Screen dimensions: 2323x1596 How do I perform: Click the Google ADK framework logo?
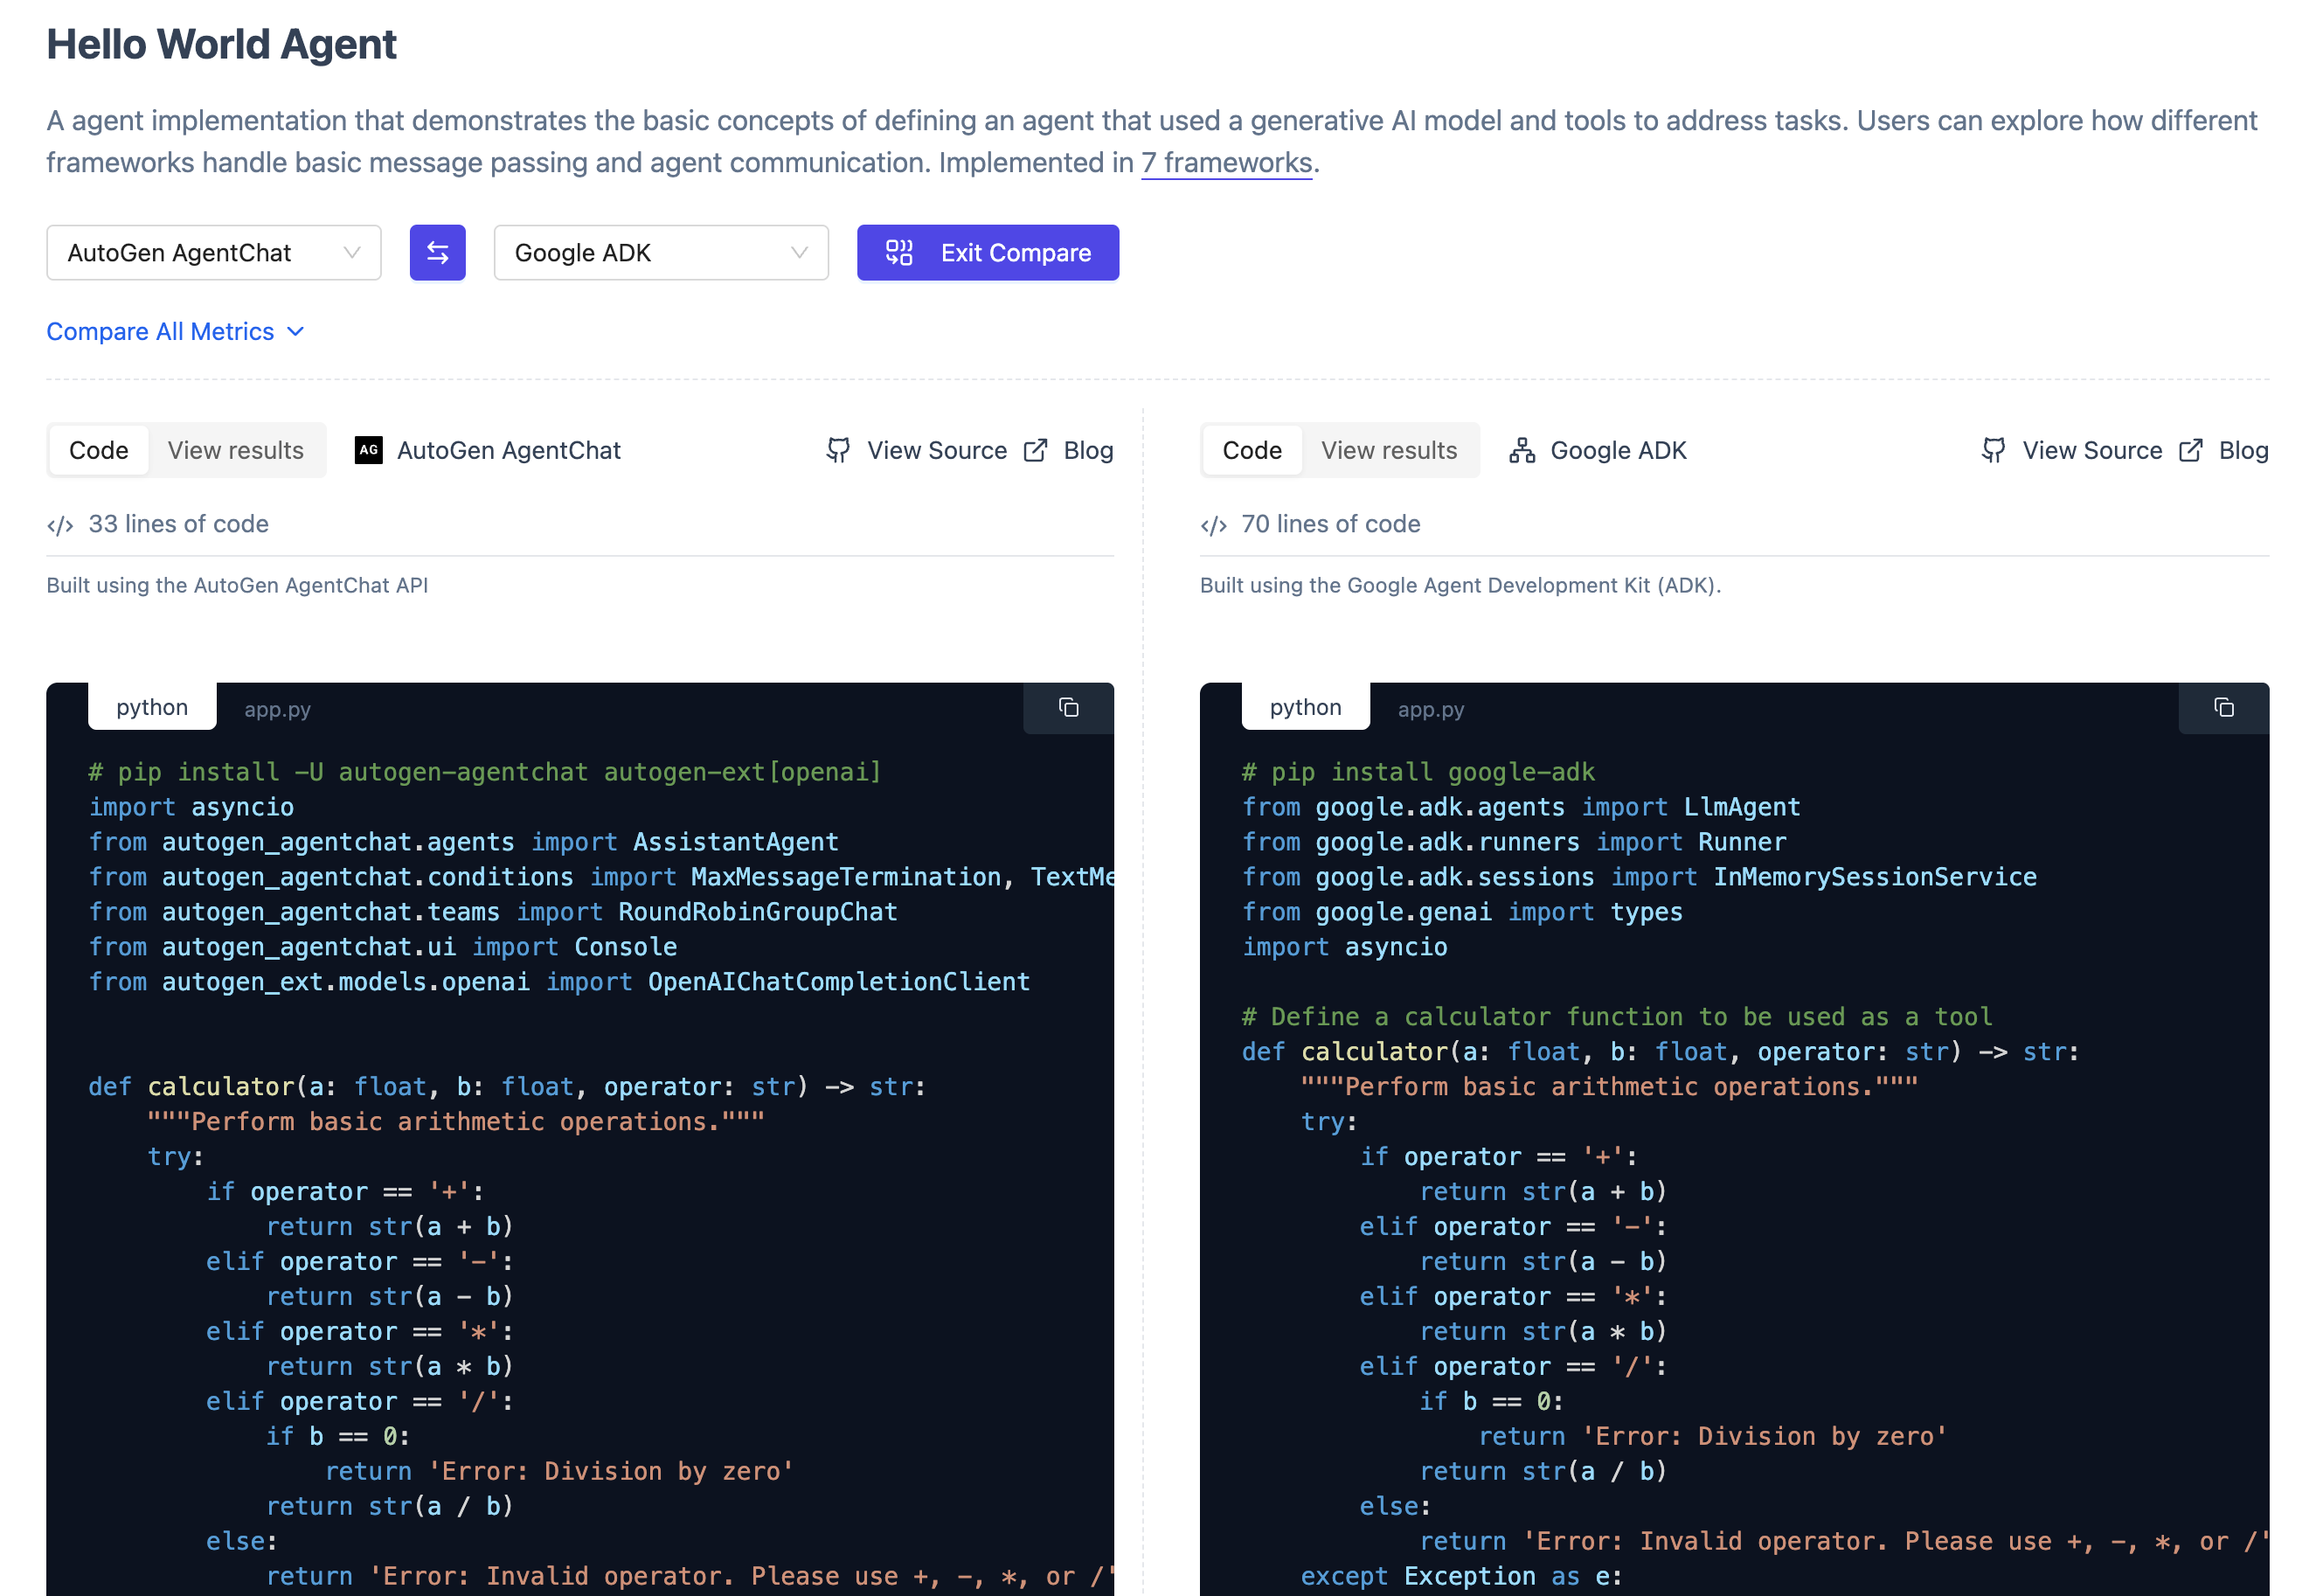(x=1521, y=450)
